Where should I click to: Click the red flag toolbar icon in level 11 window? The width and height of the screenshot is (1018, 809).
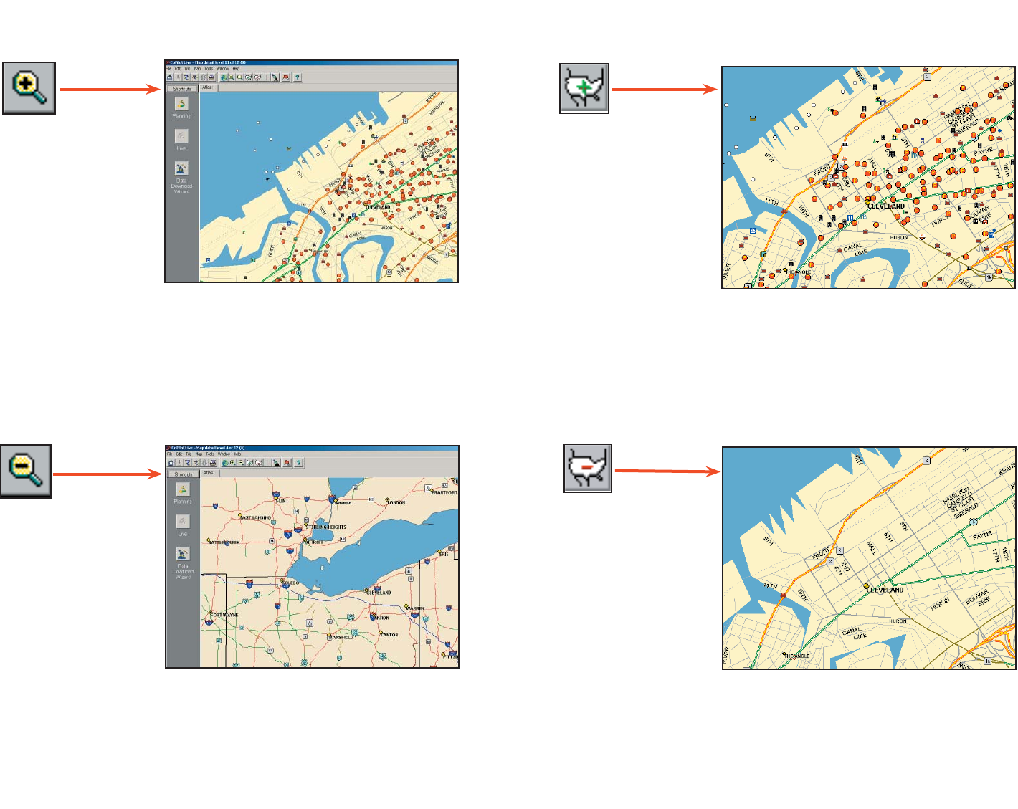pyautogui.click(x=286, y=77)
